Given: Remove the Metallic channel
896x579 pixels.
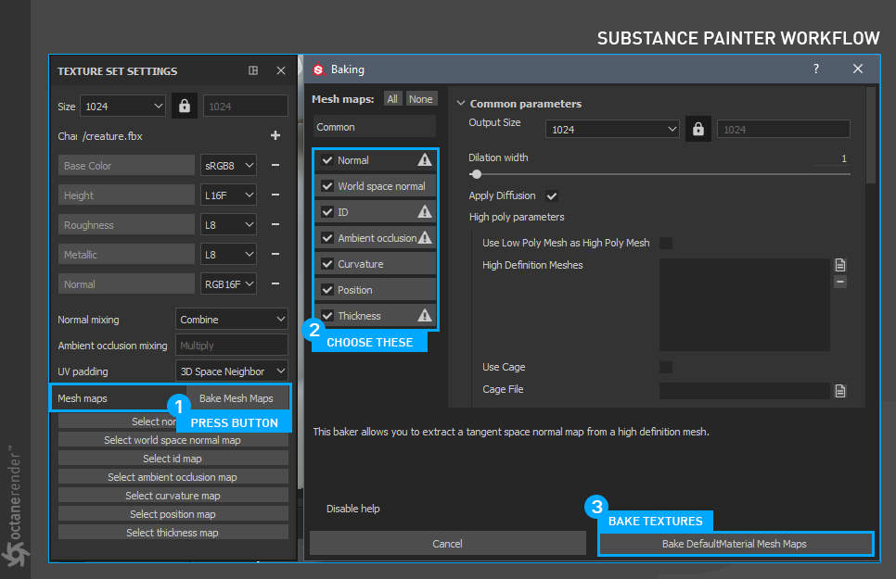Looking at the screenshot, I should click(x=275, y=254).
